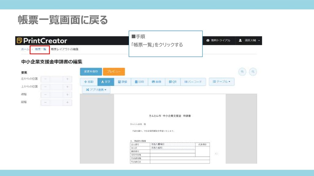Click the 縦幅 value field

[56, 102]
